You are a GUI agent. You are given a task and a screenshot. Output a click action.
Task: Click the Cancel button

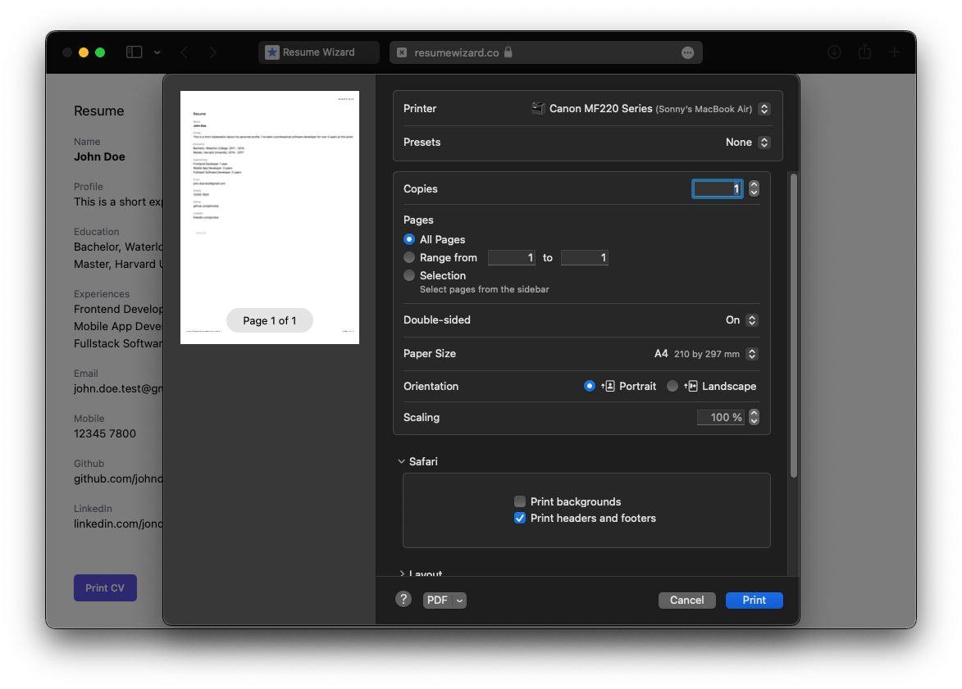coord(686,601)
